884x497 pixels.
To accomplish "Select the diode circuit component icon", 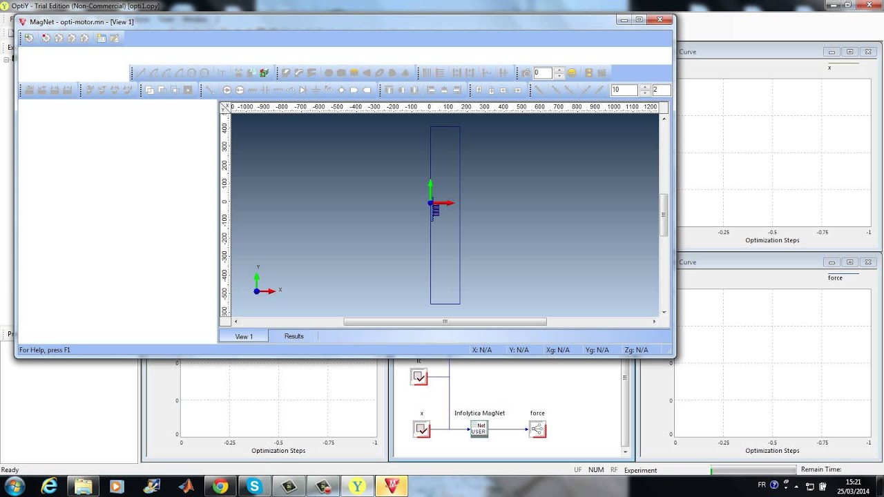I will tap(302, 90).
